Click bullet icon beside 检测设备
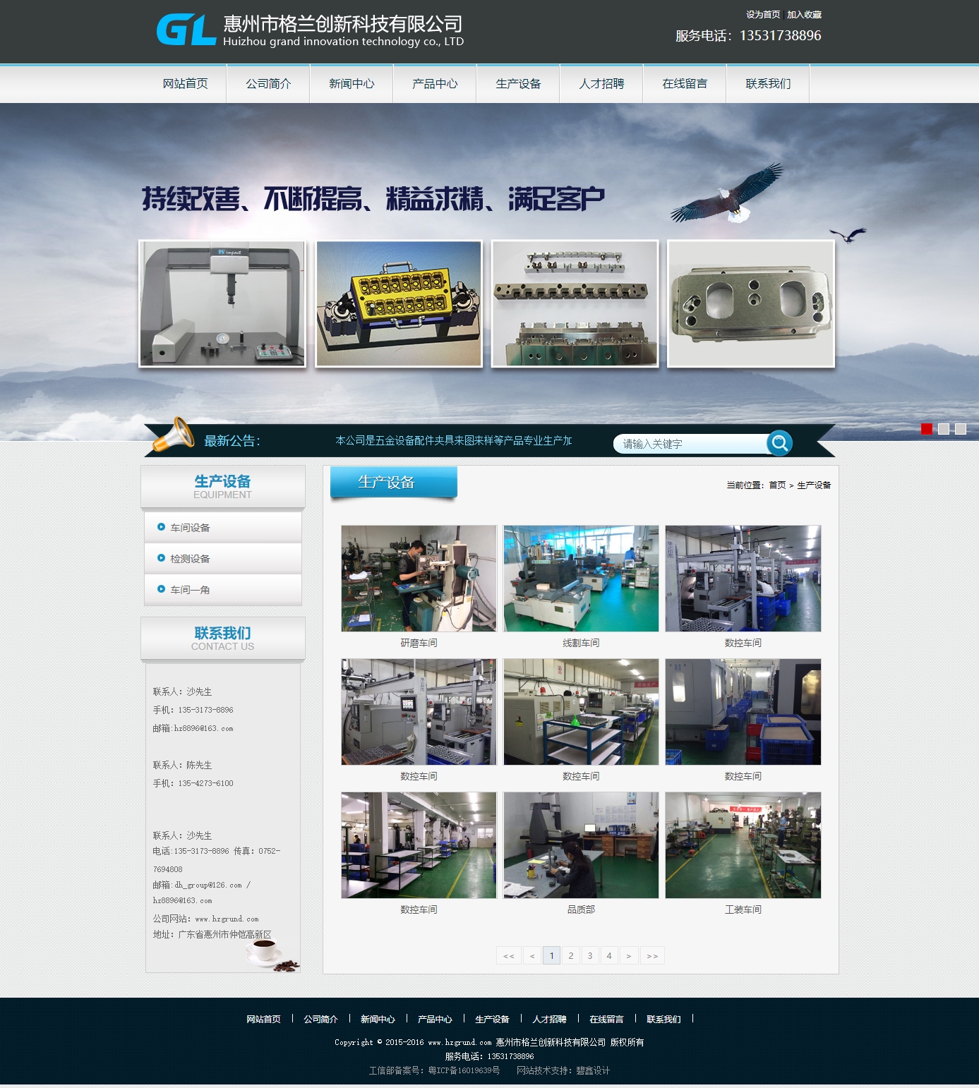979x1088 pixels. 162,558
